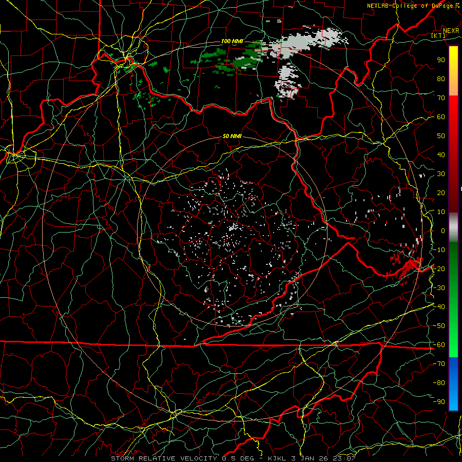Click the positive 60 scale label
The image size is (462, 462).
tap(441, 117)
